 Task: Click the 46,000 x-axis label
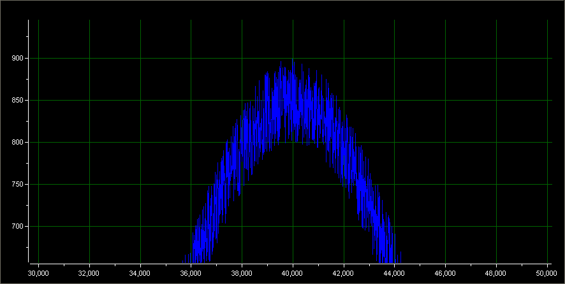point(445,273)
